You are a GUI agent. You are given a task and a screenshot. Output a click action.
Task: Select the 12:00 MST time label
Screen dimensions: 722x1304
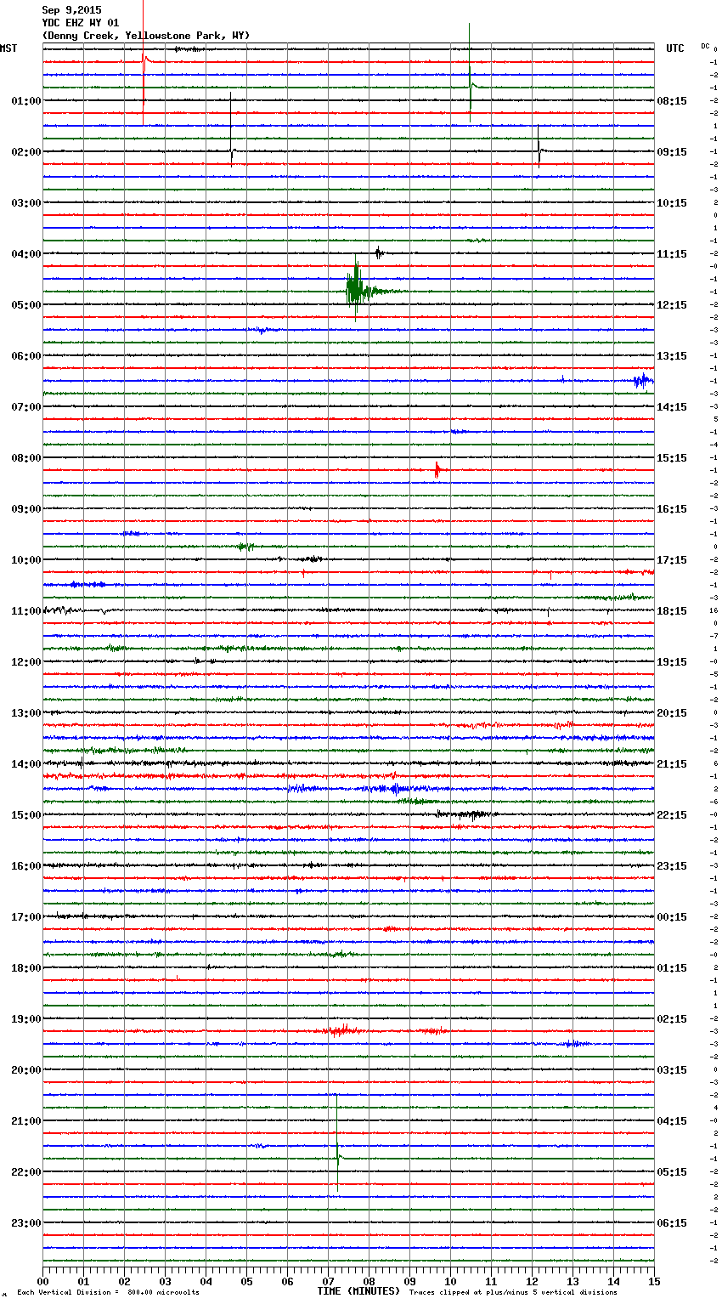tap(26, 662)
